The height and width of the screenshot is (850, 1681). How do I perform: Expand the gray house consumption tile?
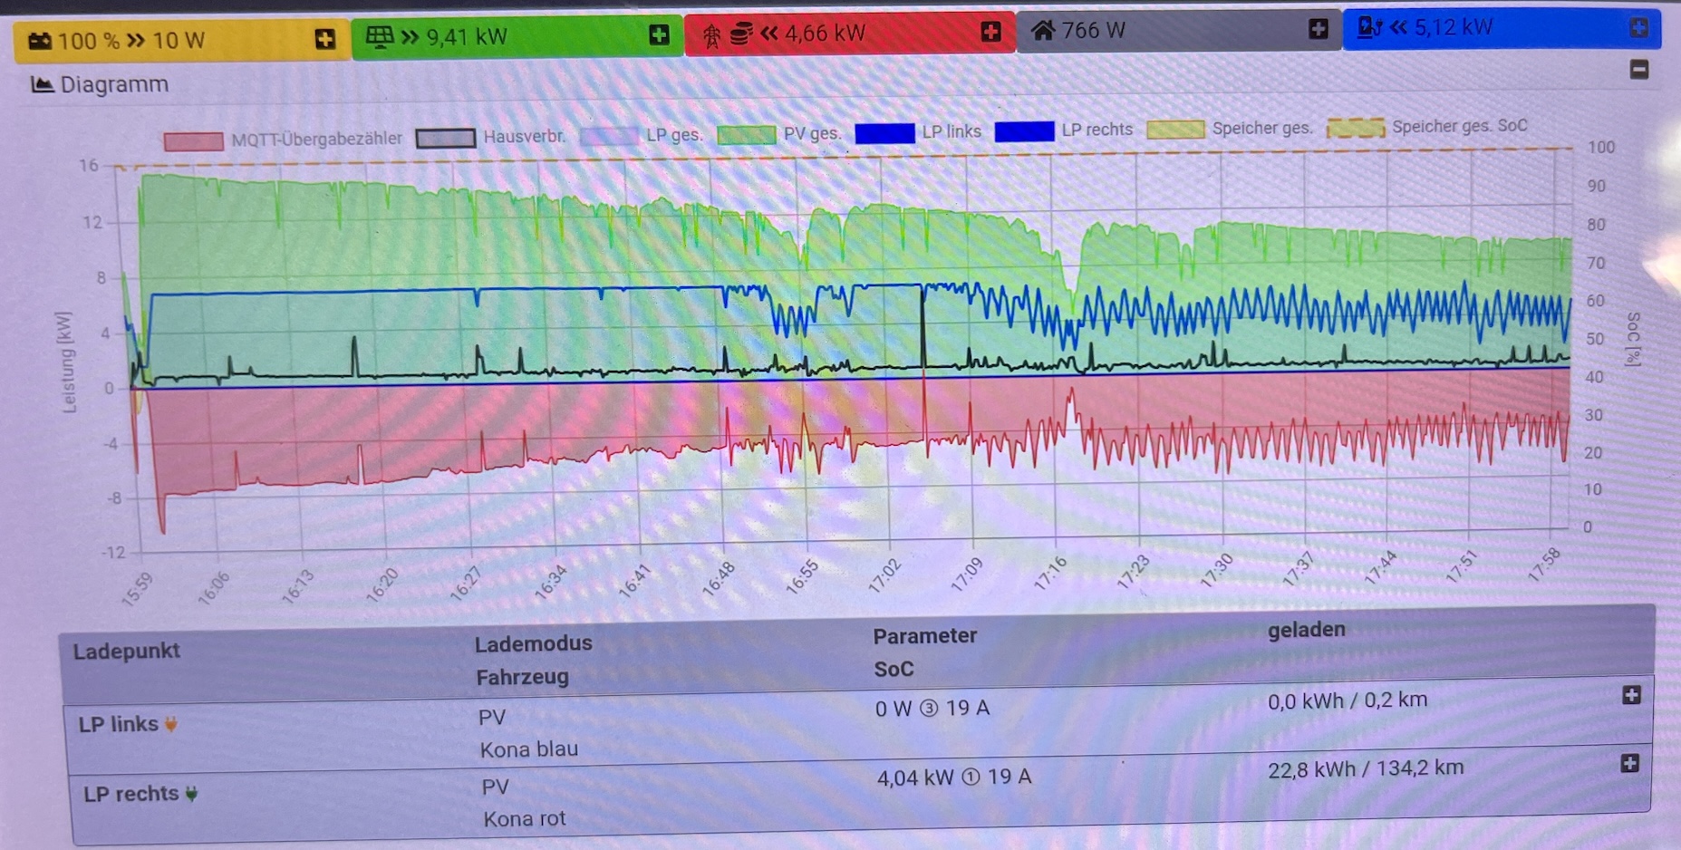[1318, 29]
